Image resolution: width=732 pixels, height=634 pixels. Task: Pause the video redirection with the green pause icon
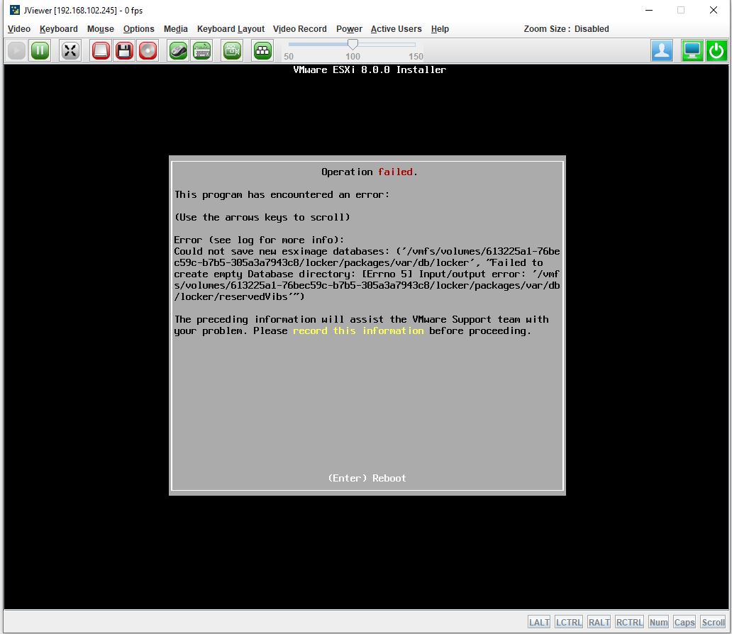coord(40,50)
